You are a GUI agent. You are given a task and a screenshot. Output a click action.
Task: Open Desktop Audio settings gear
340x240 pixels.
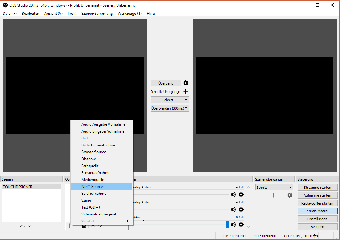click(241, 210)
